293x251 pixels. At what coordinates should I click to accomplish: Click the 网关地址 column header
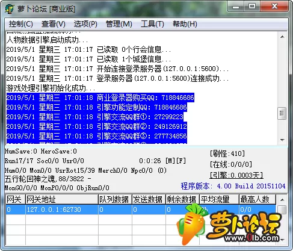[61, 199]
